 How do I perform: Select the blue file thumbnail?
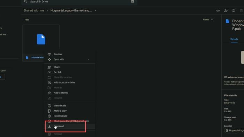click(x=41, y=39)
